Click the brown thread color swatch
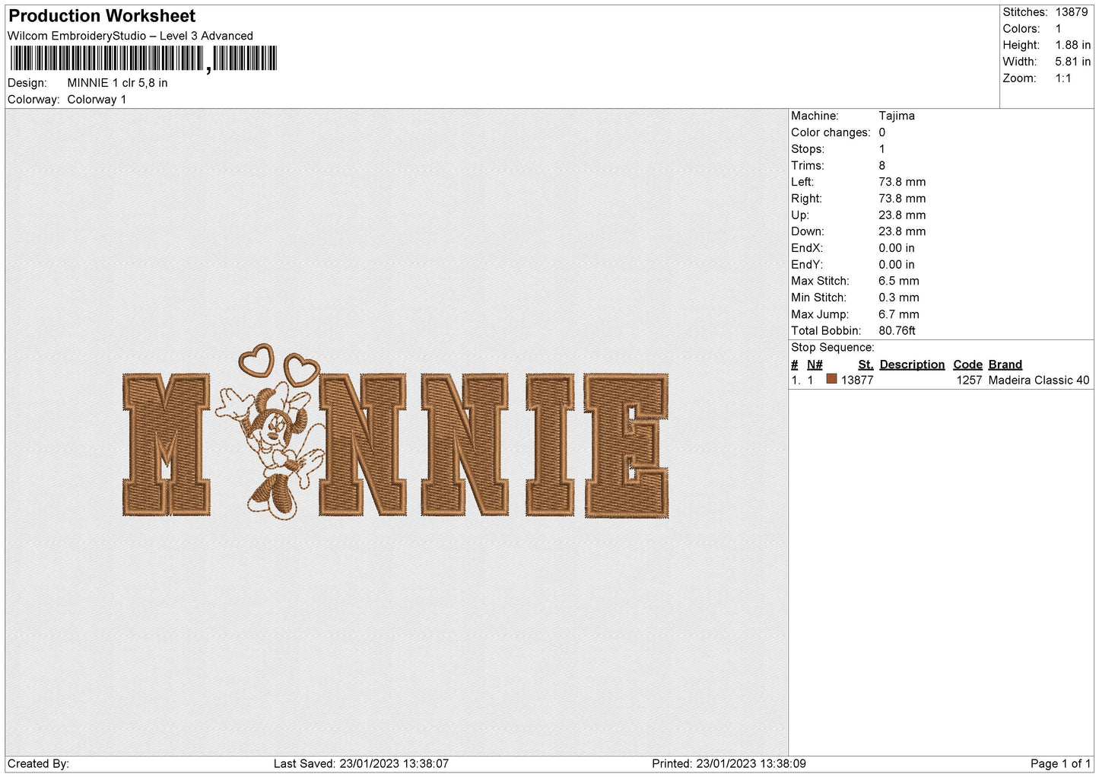 [831, 379]
